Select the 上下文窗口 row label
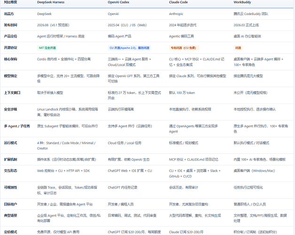Image resolution: width=295 pixels, height=235 pixels. coord(12,93)
